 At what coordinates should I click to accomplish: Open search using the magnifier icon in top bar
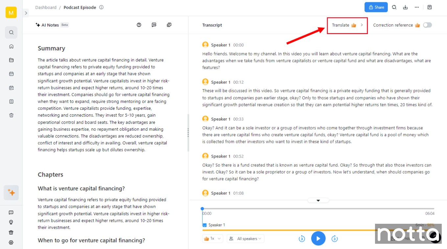point(394,7)
